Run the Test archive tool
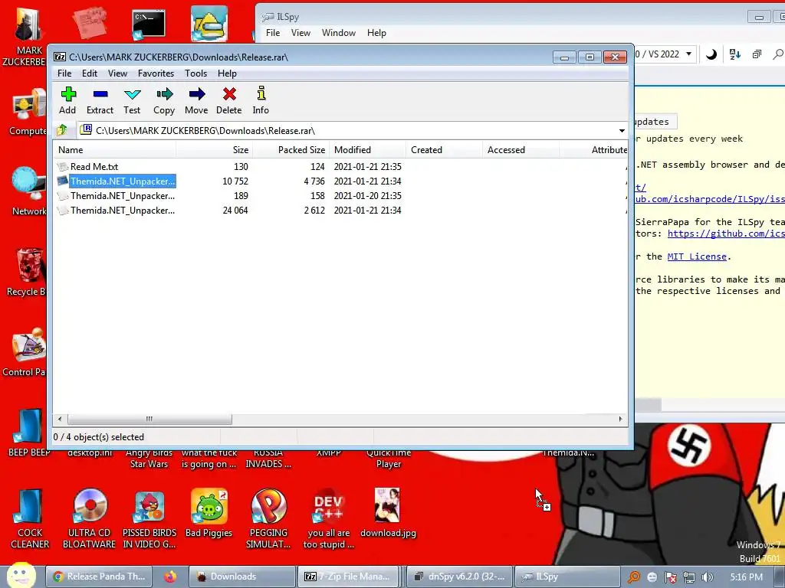Screen dimensions: 785x588 132,100
